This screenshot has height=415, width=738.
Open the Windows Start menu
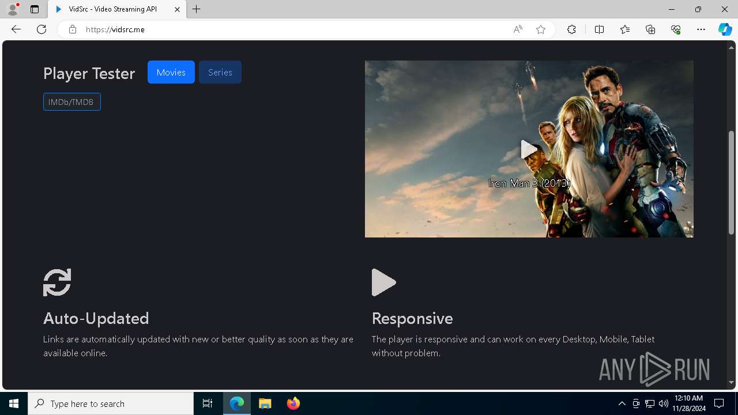click(x=14, y=403)
